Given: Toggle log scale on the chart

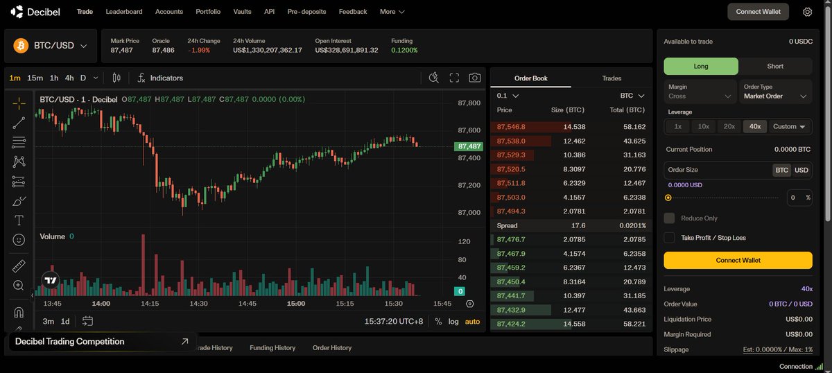Looking at the screenshot, I should click(453, 321).
